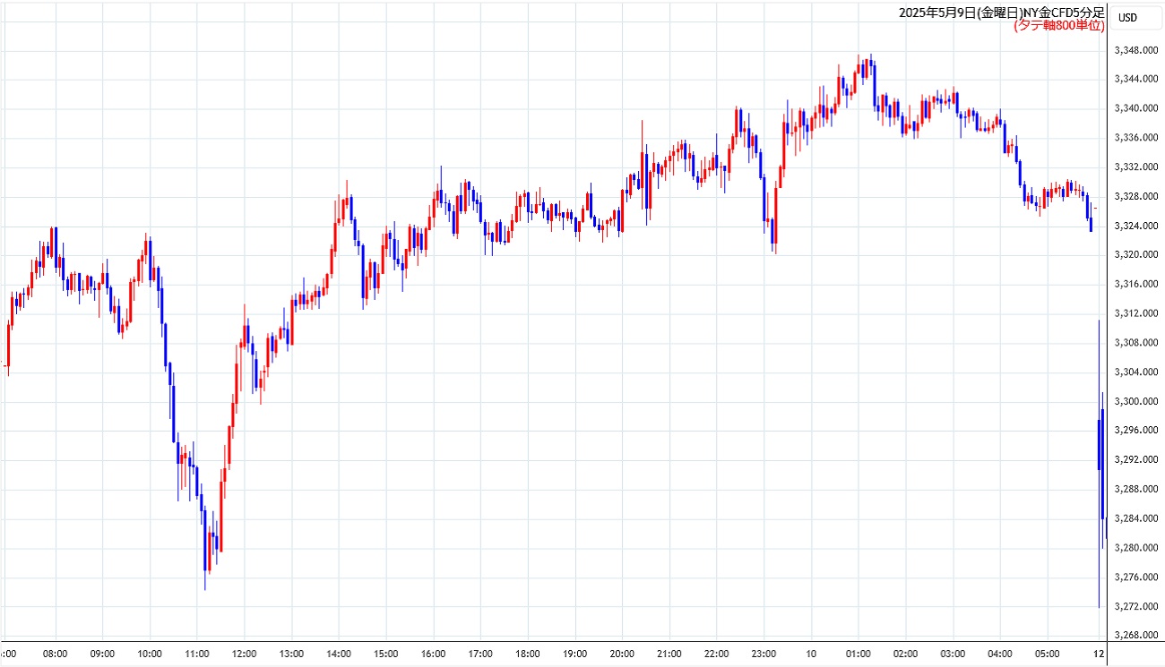Click the 22:00 time axis label
This screenshot has height=667, width=1165.
pyautogui.click(x=716, y=654)
